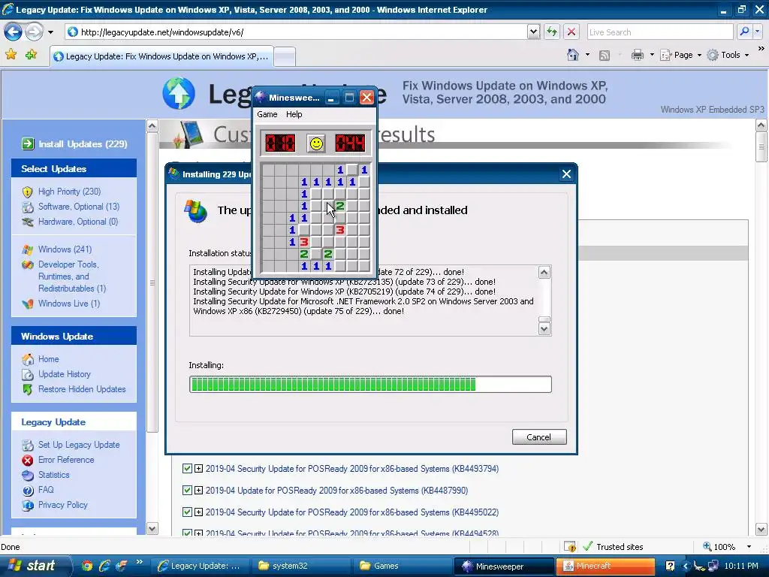The width and height of the screenshot is (769, 577).
Task: Switch to Games folder taskbar window
Action: (x=403, y=566)
